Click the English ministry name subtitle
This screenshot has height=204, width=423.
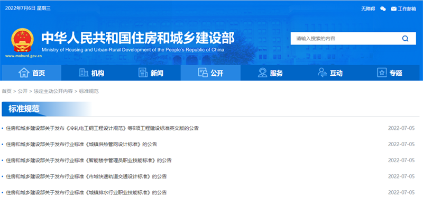[x=133, y=50]
